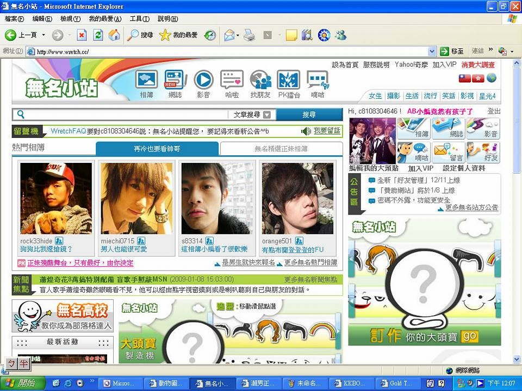The width and height of the screenshot is (522, 391).
Task: Expand the address bar URL dropdown
Action: click(432, 52)
